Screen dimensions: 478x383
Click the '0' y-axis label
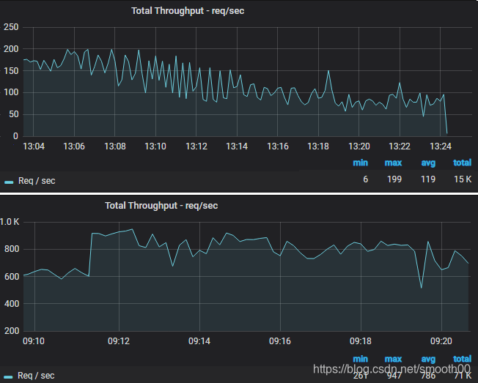click(x=16, y=136)
